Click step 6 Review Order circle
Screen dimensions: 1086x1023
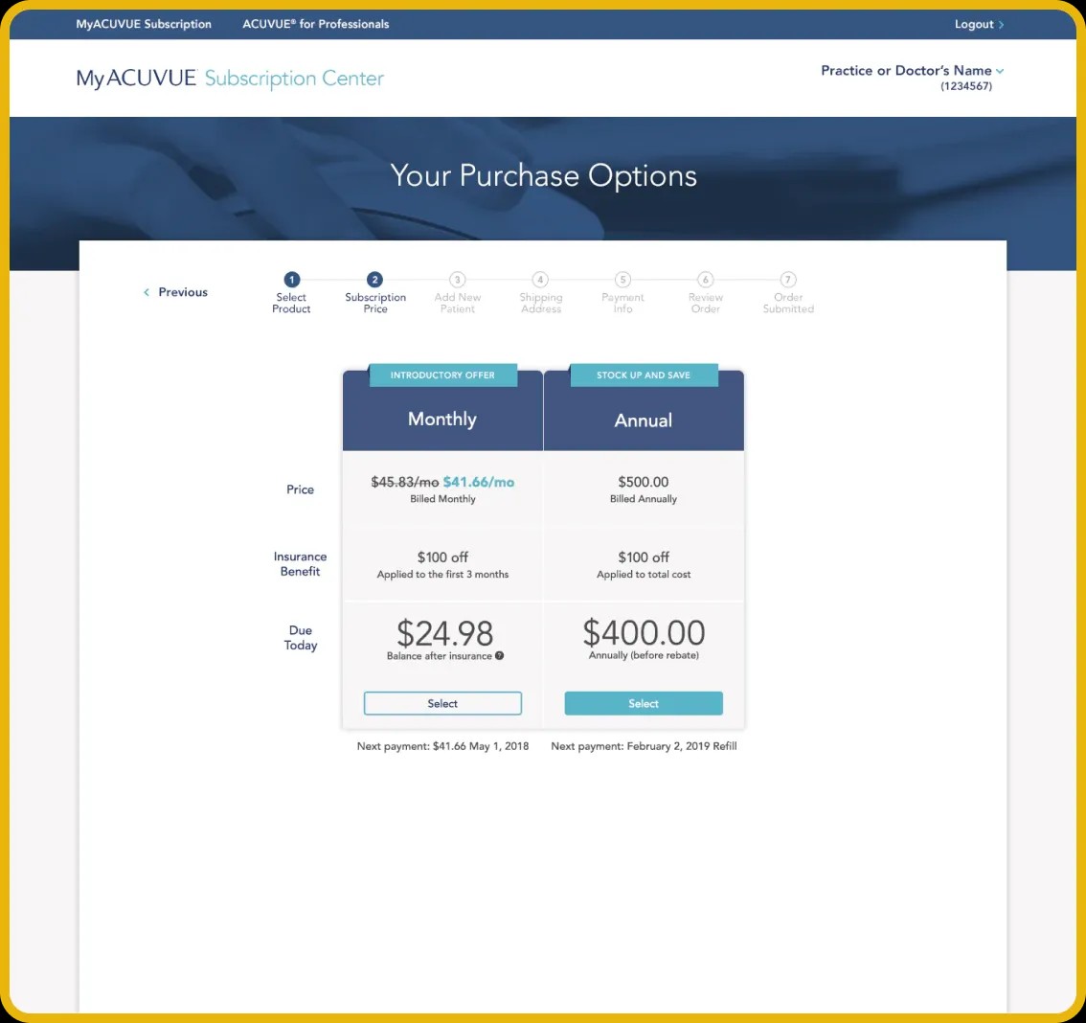coord(705,281)
